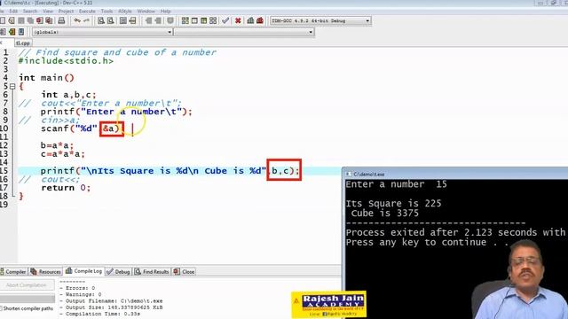Viewport: 568px width, 319px height.
Task: Open the (globals) scope dropdown
Action: (103, 32)
